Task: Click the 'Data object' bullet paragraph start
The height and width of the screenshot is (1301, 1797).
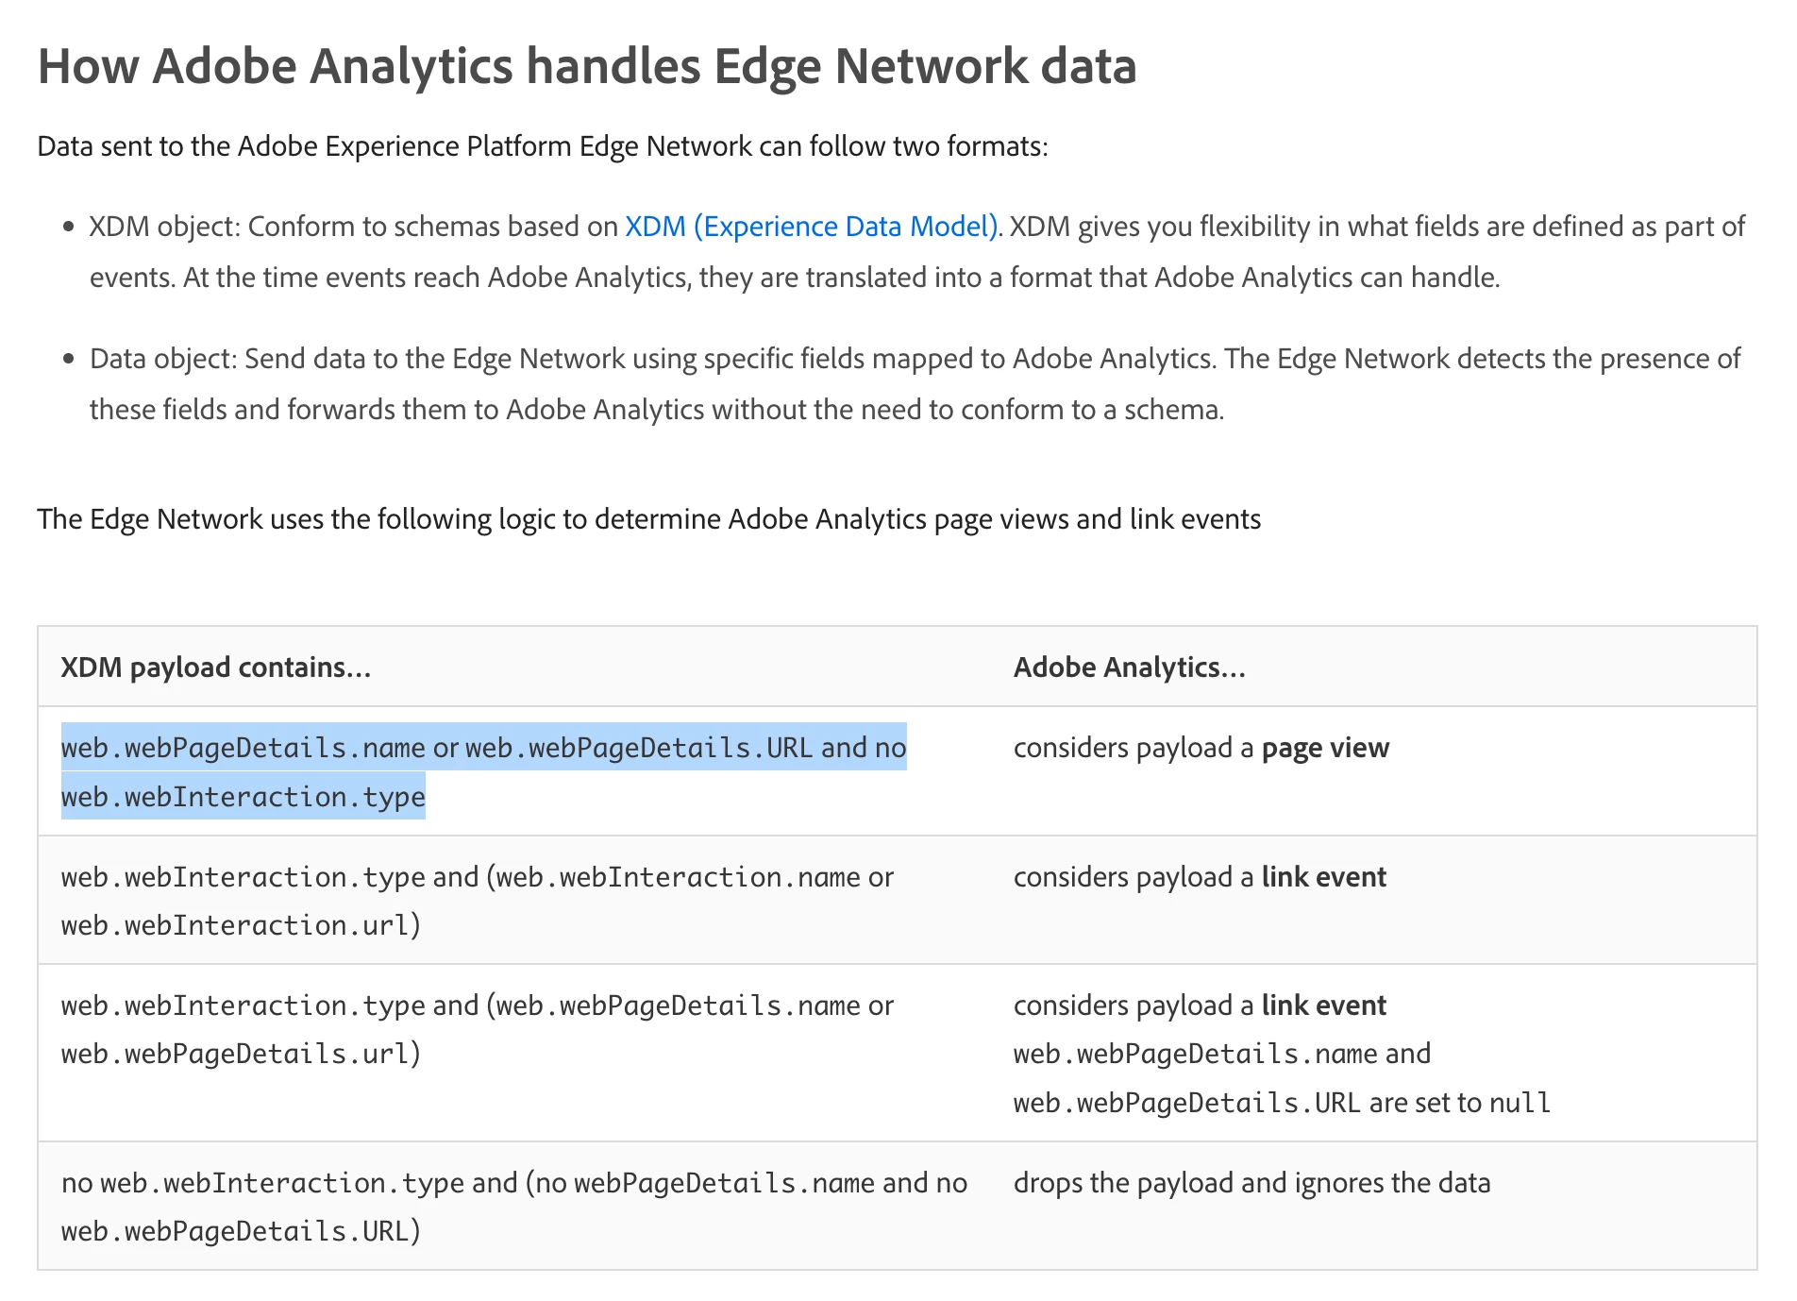Action: click(x=162, y=359)
